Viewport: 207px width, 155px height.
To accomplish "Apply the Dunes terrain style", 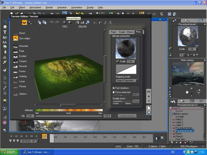I will 22,71.
